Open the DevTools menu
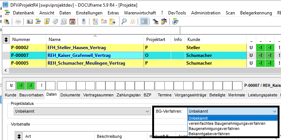The height and width of the screenshot is (140, 281). [x=177, y=13]
